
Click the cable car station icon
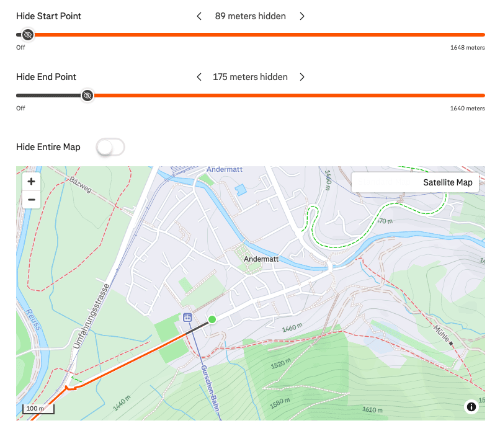[x=187, y=318]
